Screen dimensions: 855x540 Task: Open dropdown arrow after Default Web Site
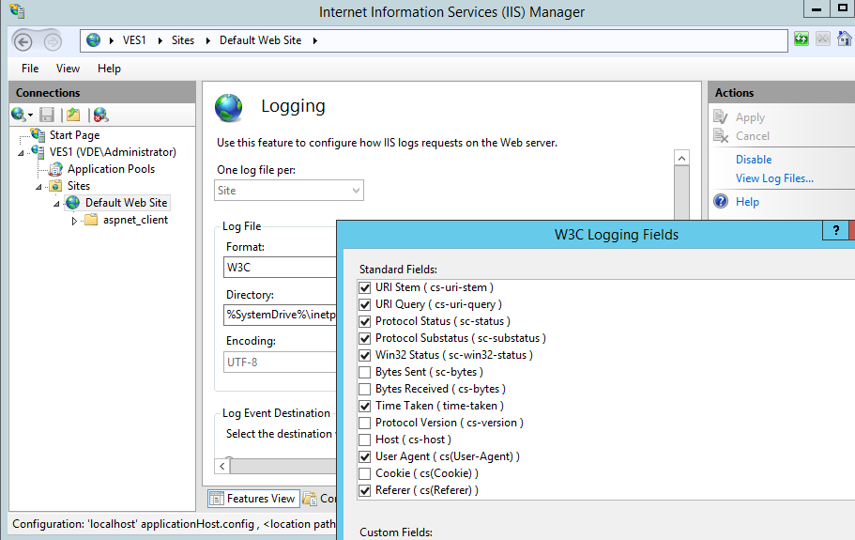coord(315,40)
